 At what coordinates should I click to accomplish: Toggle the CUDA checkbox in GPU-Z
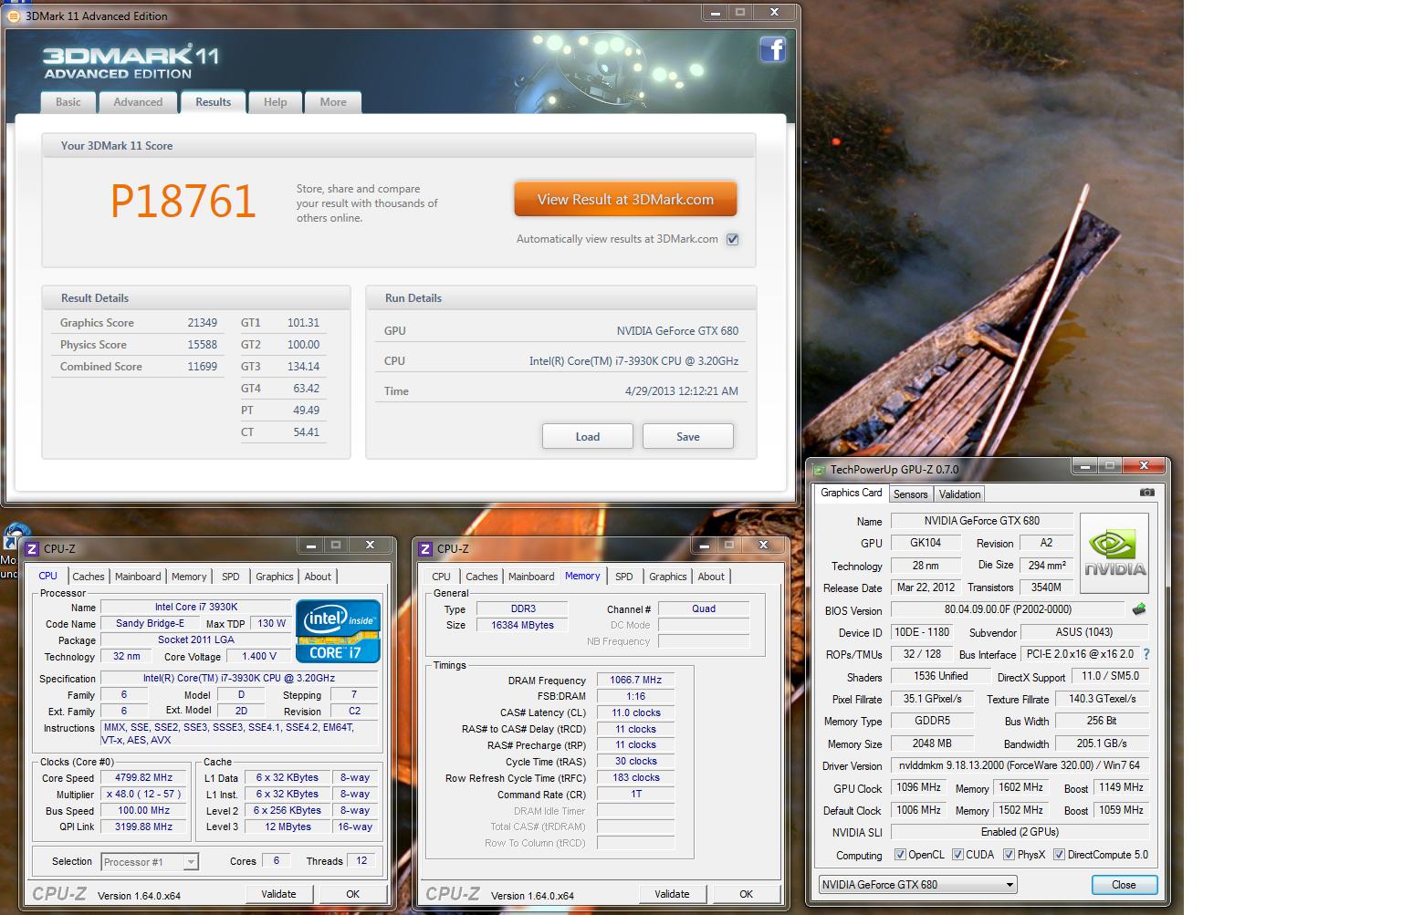[957, 855]
